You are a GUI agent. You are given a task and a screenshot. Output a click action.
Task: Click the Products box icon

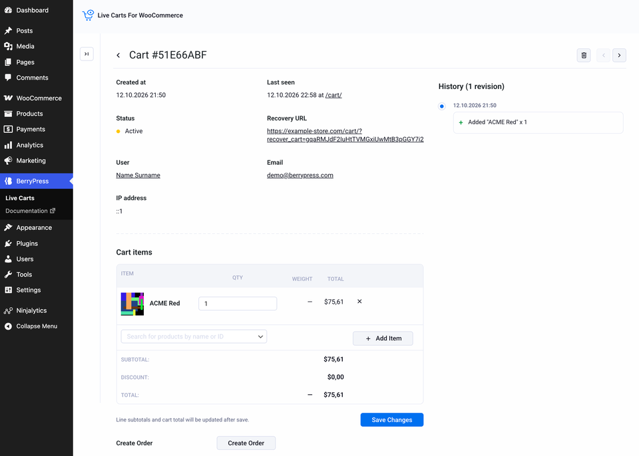click(x=8, y=114)
